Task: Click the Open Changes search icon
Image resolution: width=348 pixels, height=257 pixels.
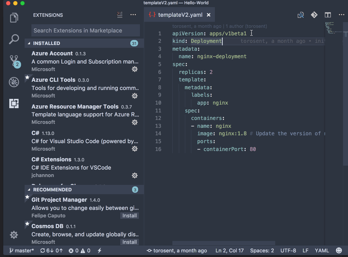Action: point(301,15)
